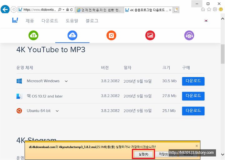Screen dimensions: 225x160
Task: Click version 3.8.2.3082 in Windows row
Action: tap(110, 81)
